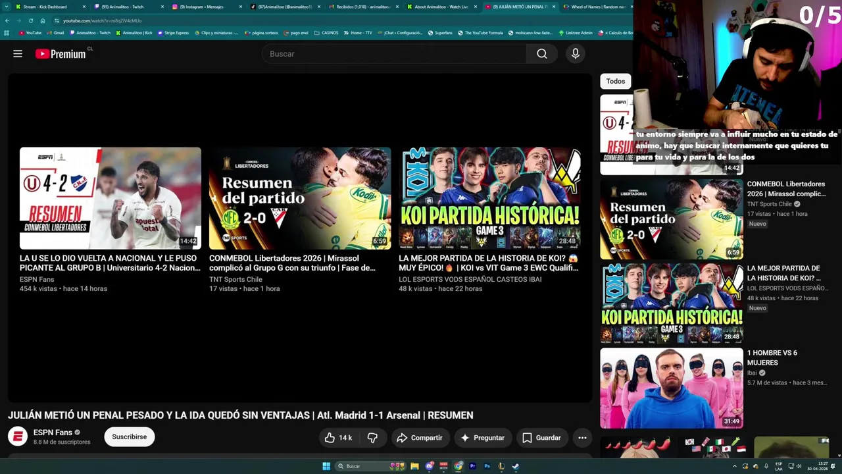Like the video with 14 k likes
Image resolution: width=842 pixels, height=474 pixels.
(x=338, y=438)
